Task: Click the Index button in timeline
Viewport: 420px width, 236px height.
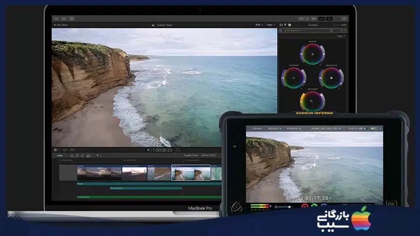Action: pos(60,155)
